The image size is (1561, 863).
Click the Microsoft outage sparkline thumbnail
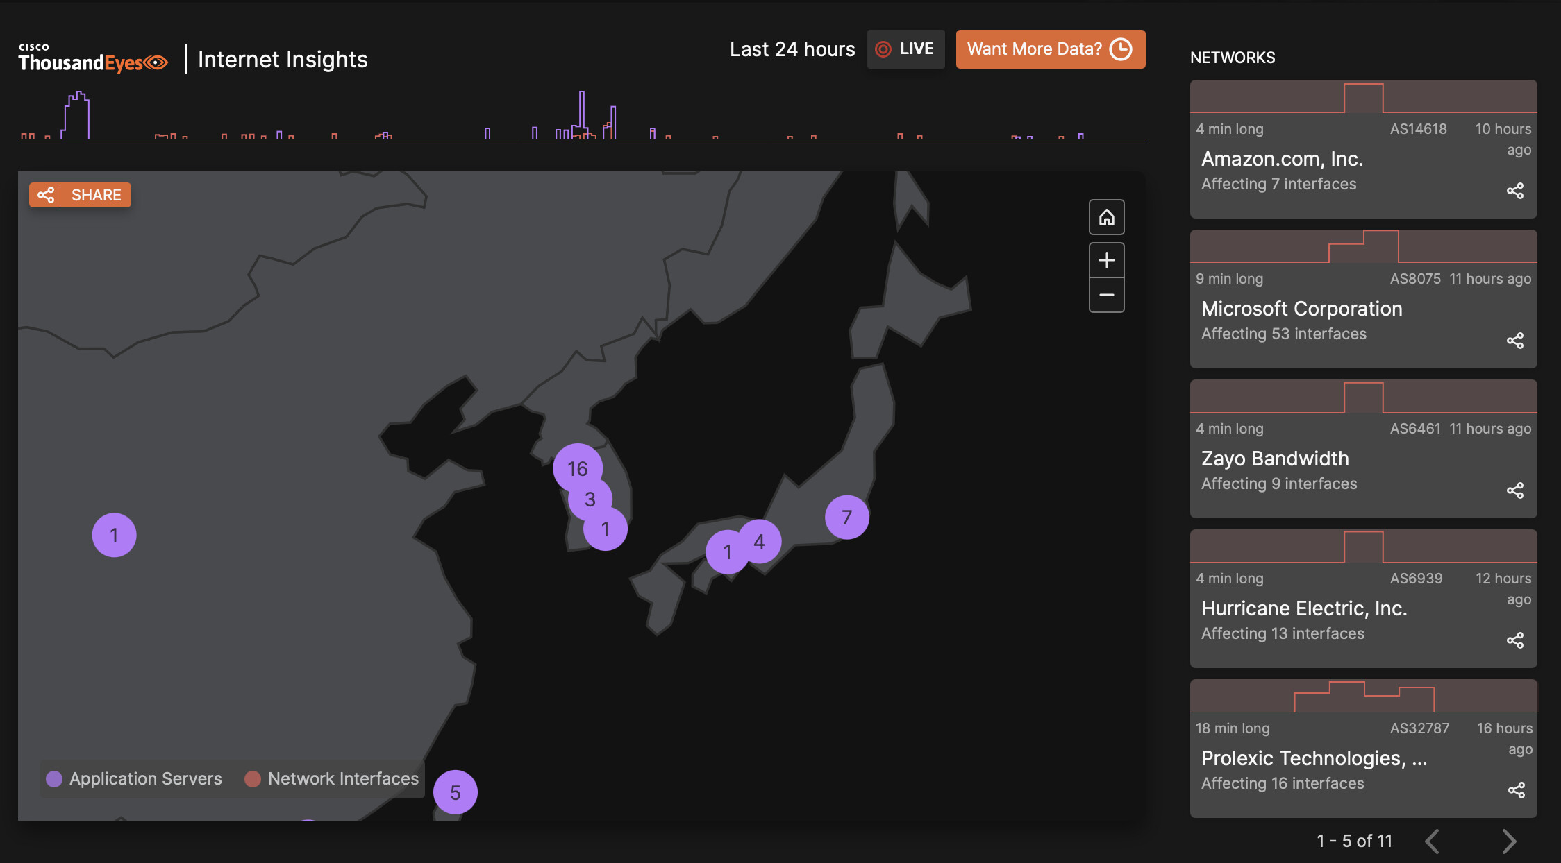(x=1363, y=246)
